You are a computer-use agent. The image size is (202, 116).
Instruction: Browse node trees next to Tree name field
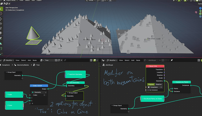pyautogui.click(x=42, y=60)
